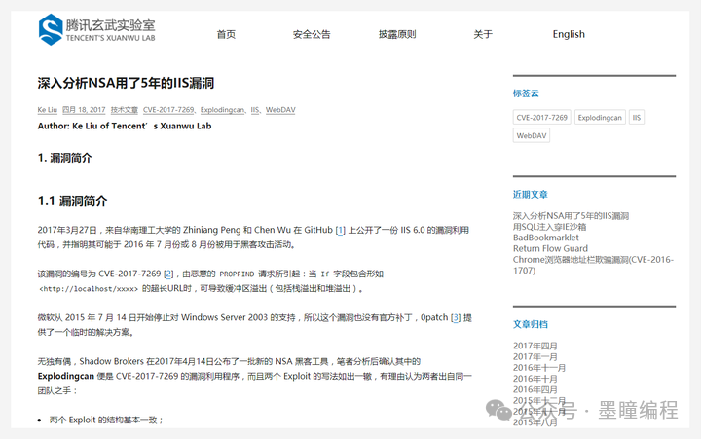Follow reference link [3] after 0patch
This screenshot has width=701, height=439.
(x=455, y=318)
